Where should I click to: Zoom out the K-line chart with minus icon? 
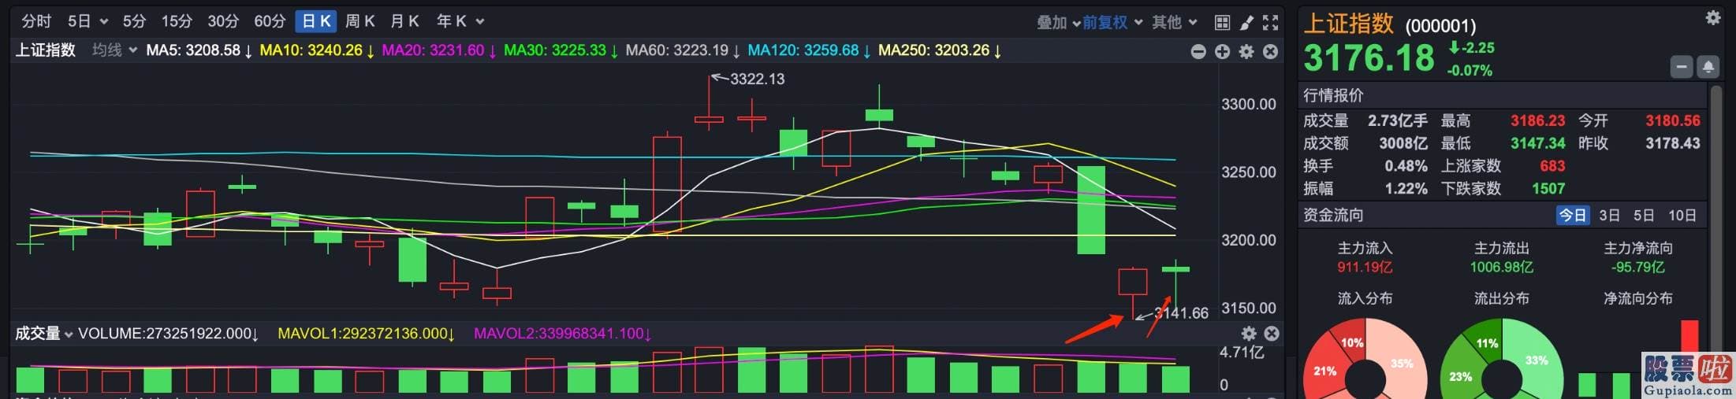1198,52
